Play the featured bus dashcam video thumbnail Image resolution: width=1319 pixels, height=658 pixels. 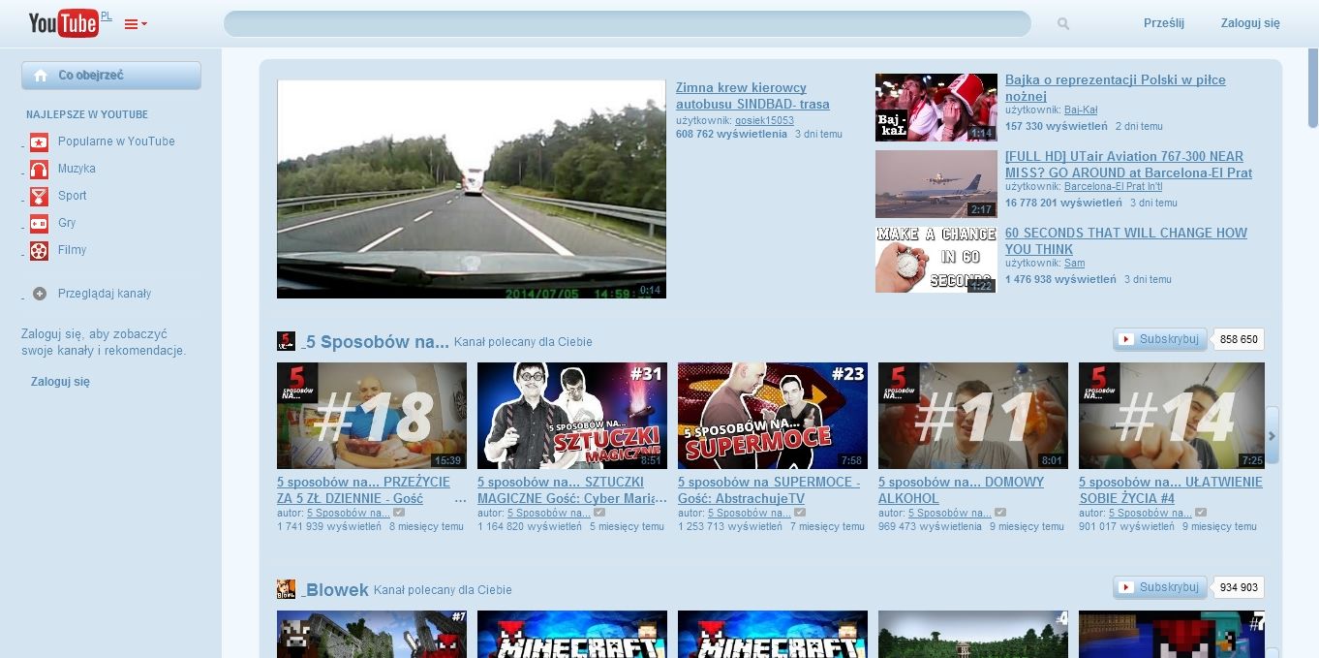472,189
